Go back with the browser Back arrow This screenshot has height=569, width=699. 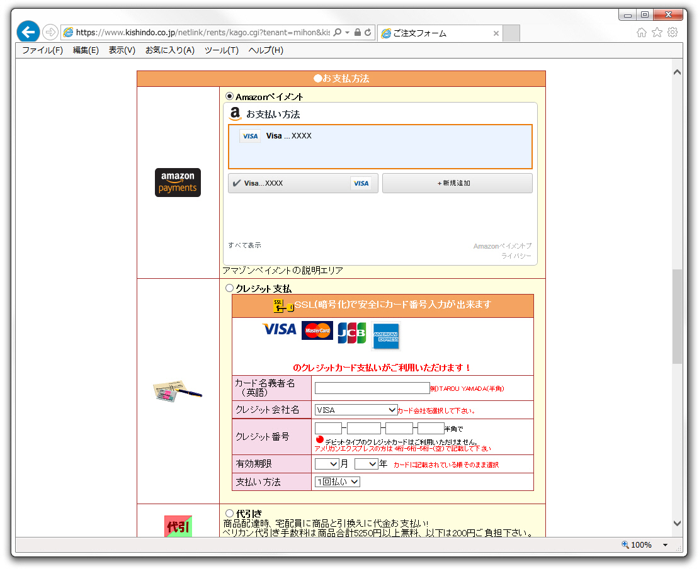point(28,32)
